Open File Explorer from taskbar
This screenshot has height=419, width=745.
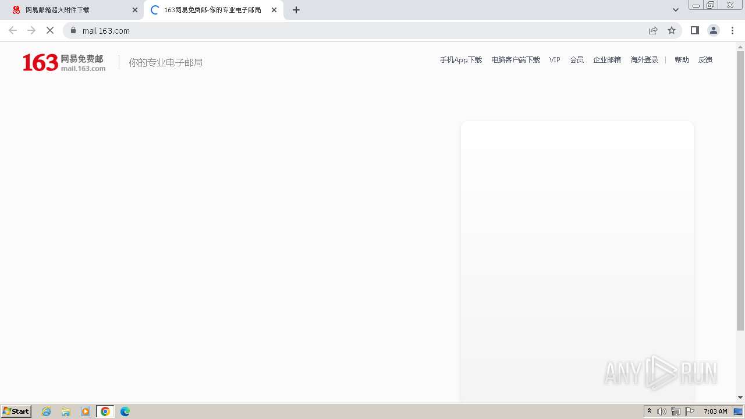66,411
